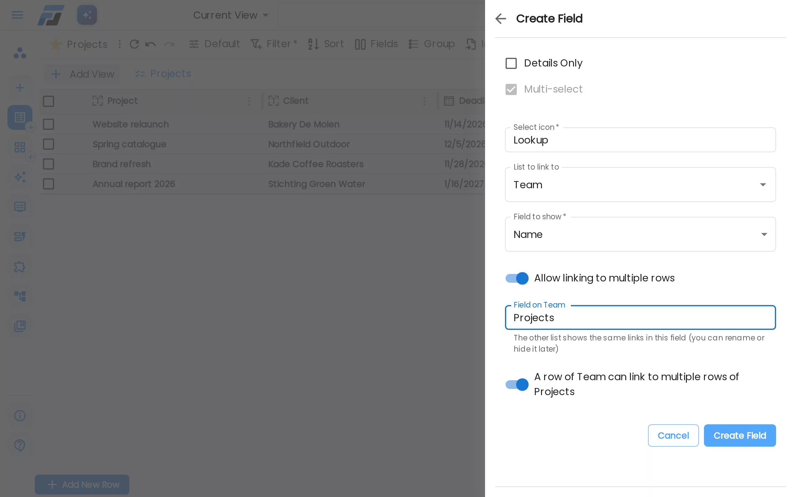Image resolution: width=796 pixels, height=497 pixels.
Task: Select the list view icon in sidebar
Action: (x=20, y=117)
